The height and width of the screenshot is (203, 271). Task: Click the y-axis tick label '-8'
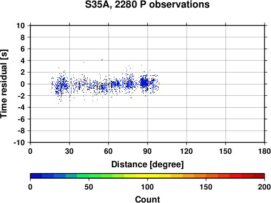21,131
